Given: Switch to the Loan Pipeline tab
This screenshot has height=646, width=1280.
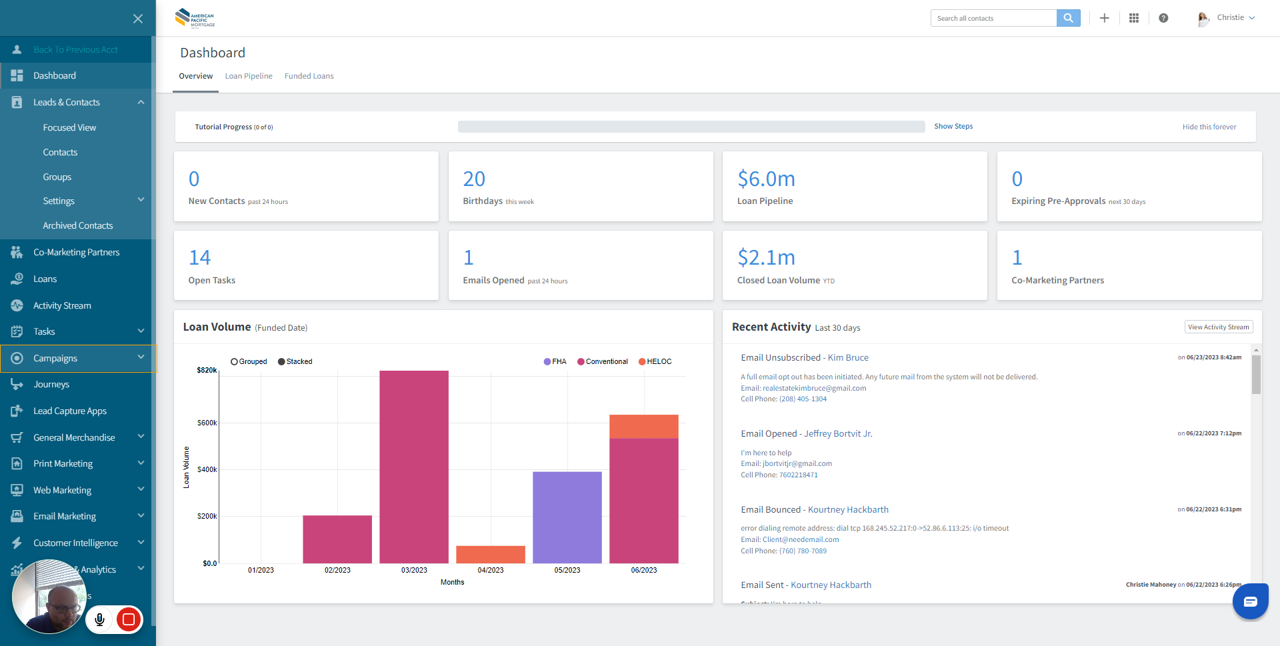Looking at the screenshot, I should point(249,76).
